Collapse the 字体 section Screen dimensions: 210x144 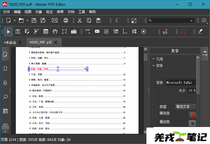click(159, 65)
